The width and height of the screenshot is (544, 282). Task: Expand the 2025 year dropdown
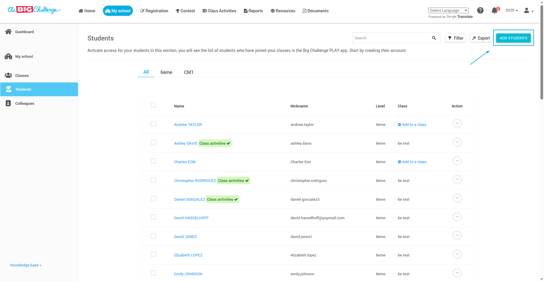coord(511,10)
